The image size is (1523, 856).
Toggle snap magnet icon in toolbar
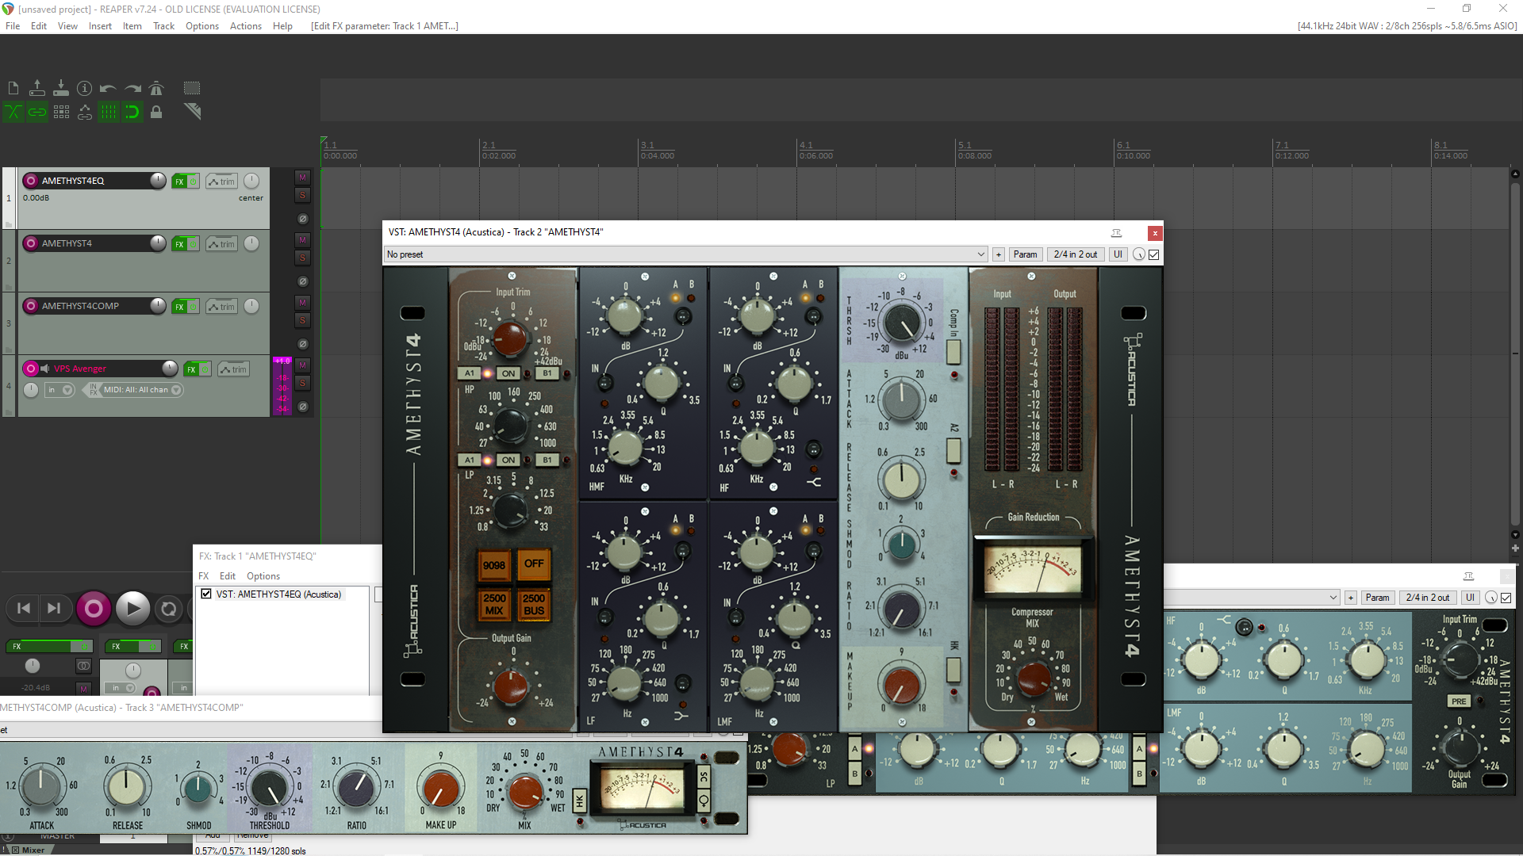tap(132, 112)
